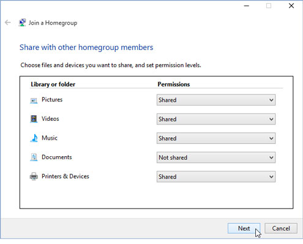The height and width of the screenshot is (244, 303).
Task: Click the 'Pictures' label
Action: point(52,99)
